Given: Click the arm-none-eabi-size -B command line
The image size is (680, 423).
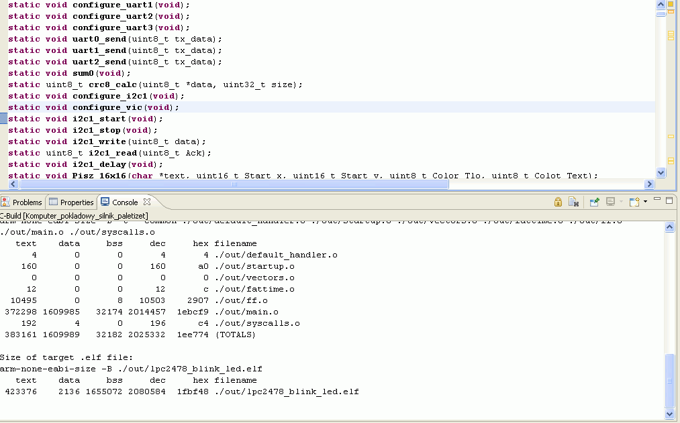Looking at the screenshot, I should click(x=131, y=369).
